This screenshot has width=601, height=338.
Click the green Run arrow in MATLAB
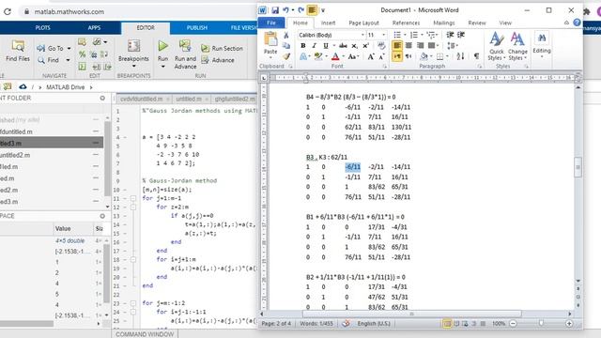162,46
